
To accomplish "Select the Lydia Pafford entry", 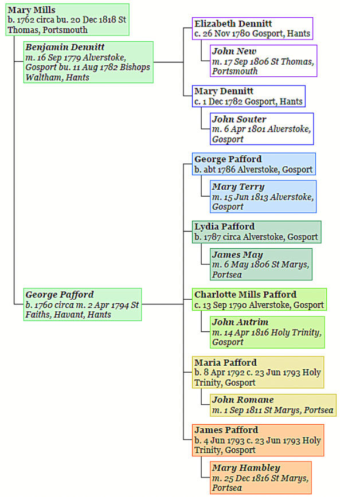I will click(x=257, y=232).
